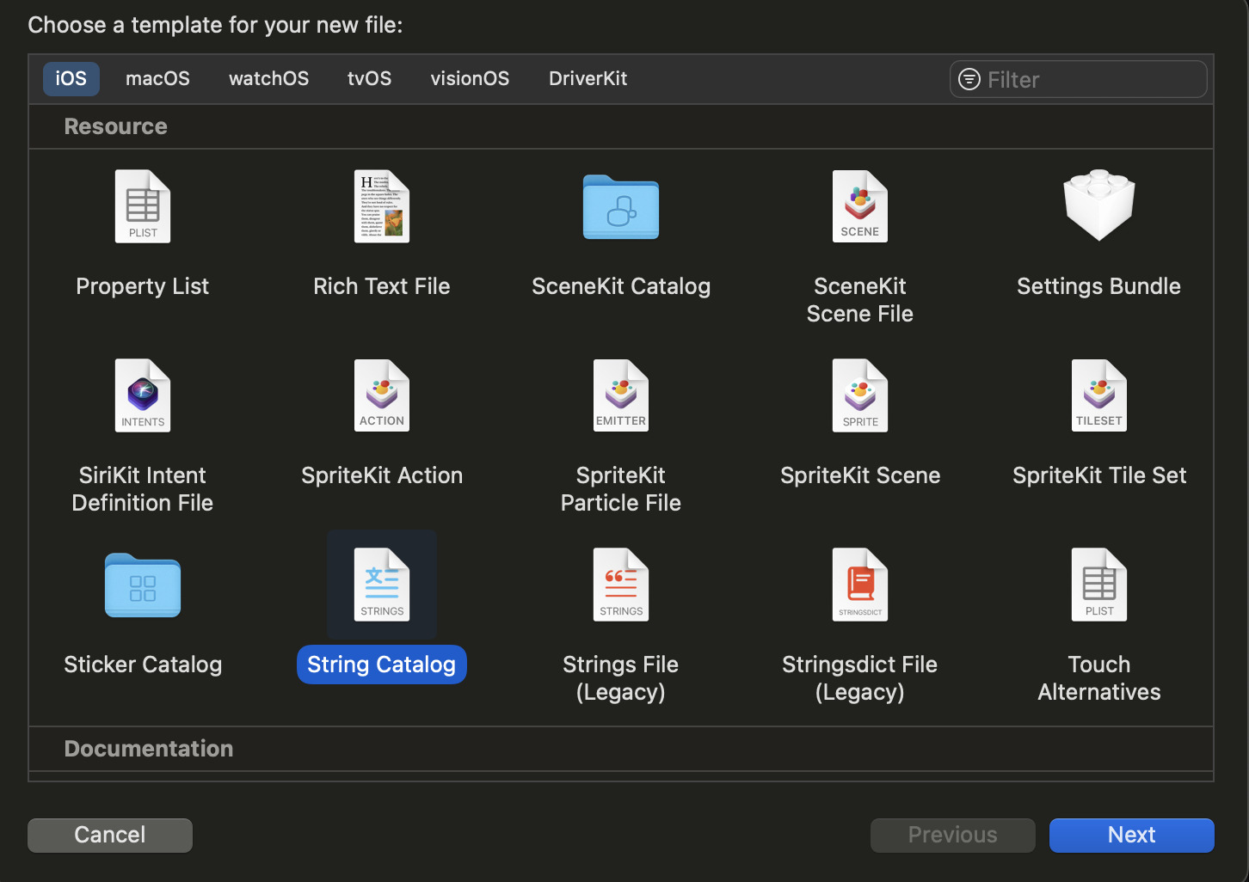Click the String Catalog file icon
This screenshot has width=1249, height=882.
point(382,585)
